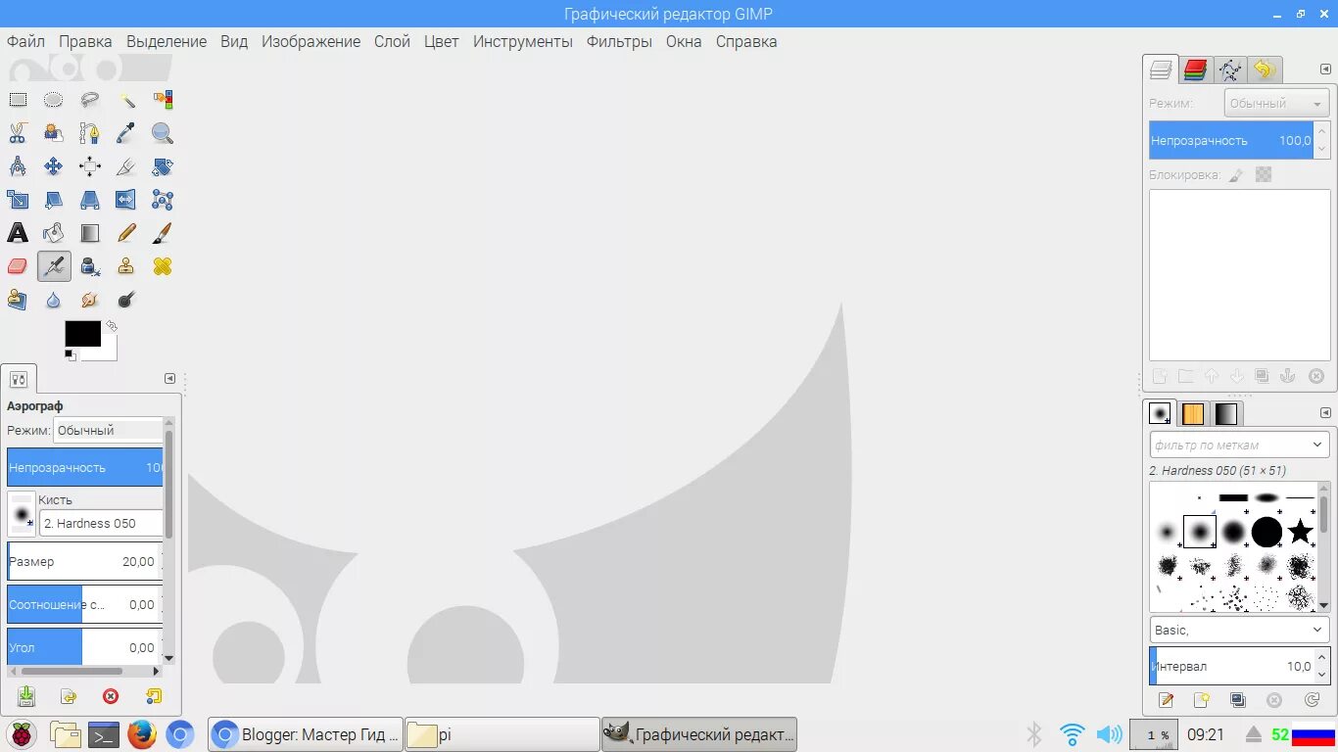Viewport: 1338px width, 752px height.
Task: Toggle the lock pixels brush icon
Action: pyautogui.click(x=1236, y=174)
